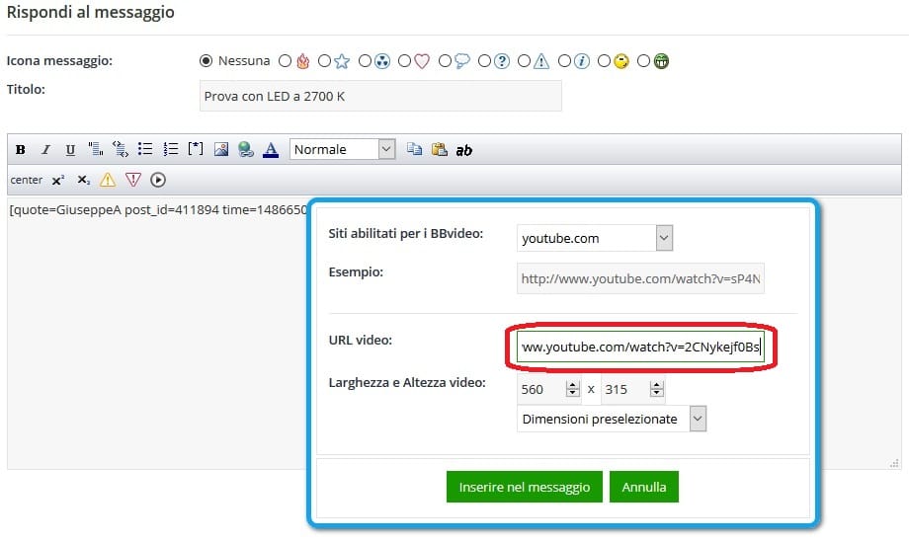The height and width of the screenshot is (542, 909).
Task: Select the info 'i' message icon radio button
Action: pos(564,61)
